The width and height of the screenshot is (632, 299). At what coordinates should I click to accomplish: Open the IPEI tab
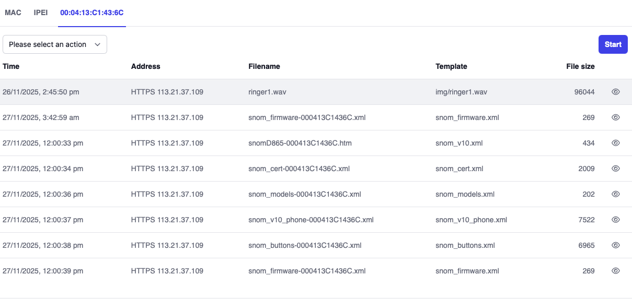41,13
